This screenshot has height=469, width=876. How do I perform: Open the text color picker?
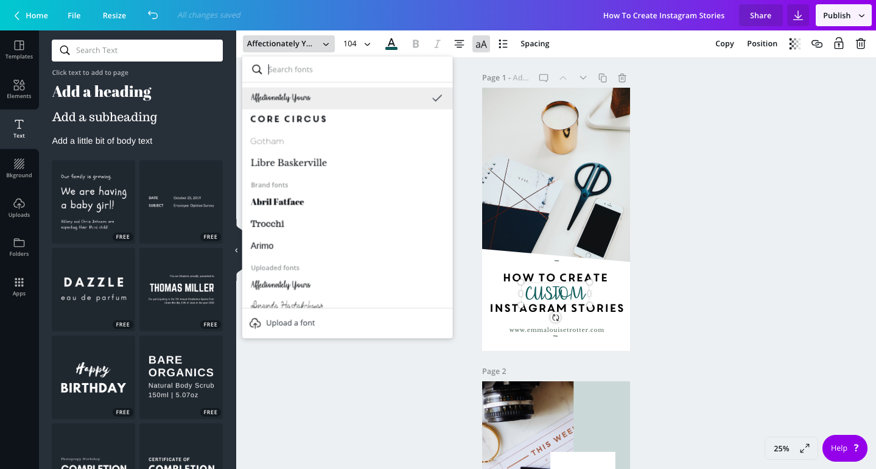(x=391, y=44)
